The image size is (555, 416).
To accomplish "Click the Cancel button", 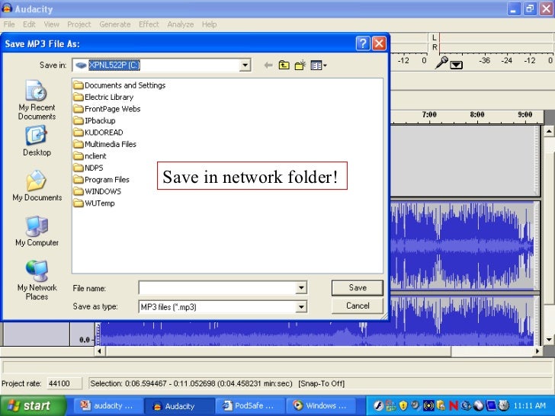I will click(x=358, y=306).
